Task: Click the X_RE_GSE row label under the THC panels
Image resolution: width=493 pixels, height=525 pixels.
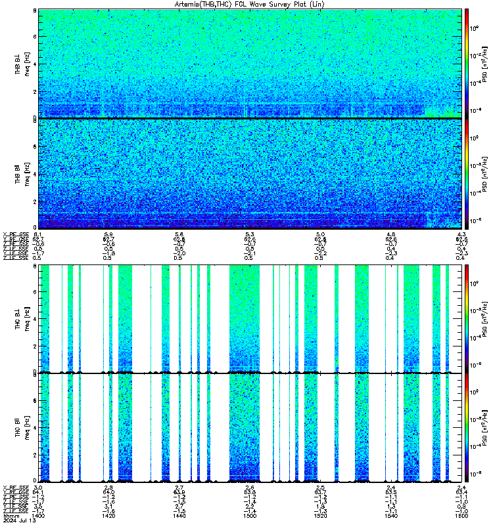Action: point(16,488)
